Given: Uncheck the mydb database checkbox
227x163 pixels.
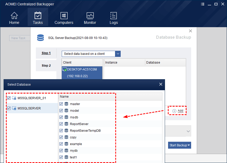Looking at the screenshot, I should point(61,150).
